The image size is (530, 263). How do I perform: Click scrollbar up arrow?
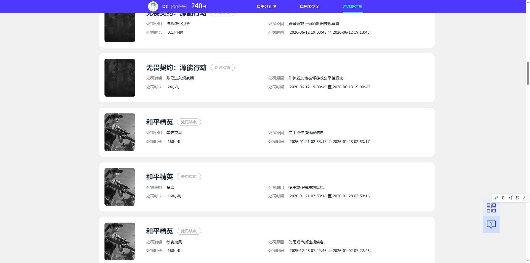pos(528,2)
